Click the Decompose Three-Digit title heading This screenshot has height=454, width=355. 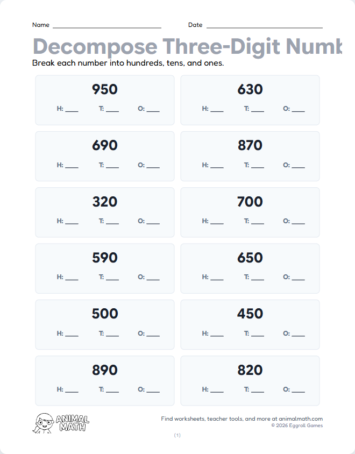click(187, 47)
